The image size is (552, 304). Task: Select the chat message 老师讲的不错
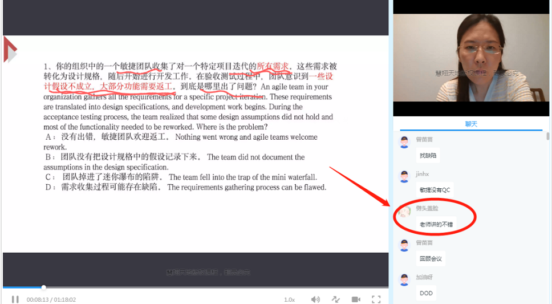(437, 224)
